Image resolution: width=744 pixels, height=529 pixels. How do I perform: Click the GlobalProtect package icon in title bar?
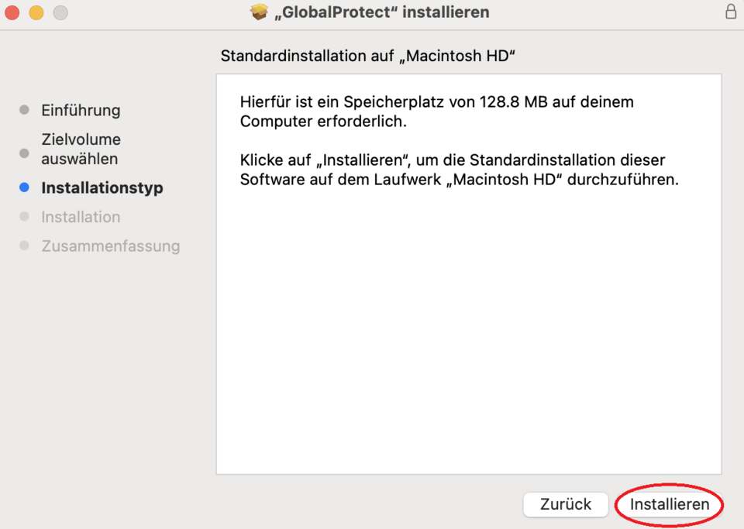[x=259, y=12]
